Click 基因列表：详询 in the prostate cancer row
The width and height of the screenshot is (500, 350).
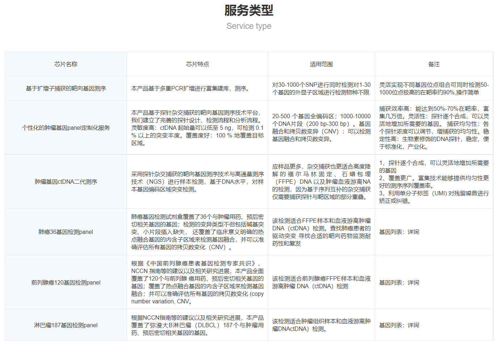tap(399, 282)
